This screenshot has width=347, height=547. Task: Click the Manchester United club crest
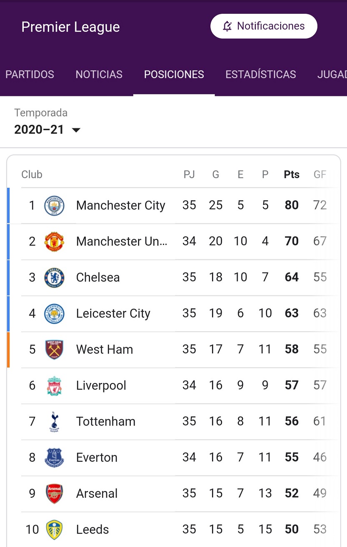[x=54, y=242]
